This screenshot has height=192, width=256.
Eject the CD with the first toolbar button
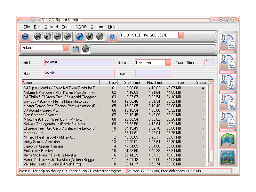25,36
